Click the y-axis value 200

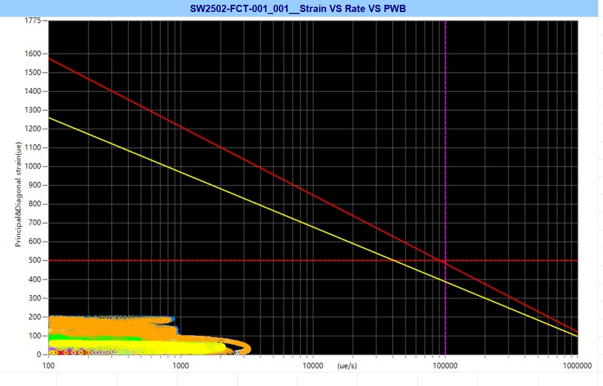click(x=35, y=317)
